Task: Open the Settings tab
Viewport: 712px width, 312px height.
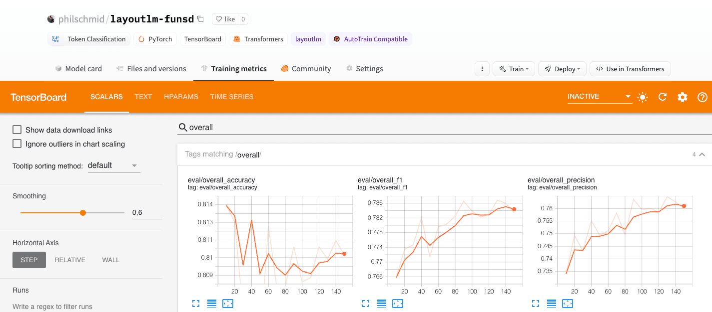Action: click(365, 69)
